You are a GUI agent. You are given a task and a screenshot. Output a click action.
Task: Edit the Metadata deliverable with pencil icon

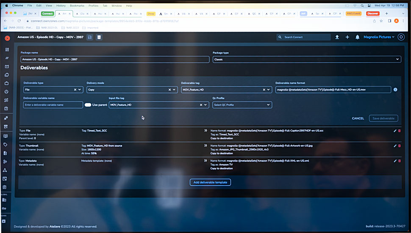[395, 161]
